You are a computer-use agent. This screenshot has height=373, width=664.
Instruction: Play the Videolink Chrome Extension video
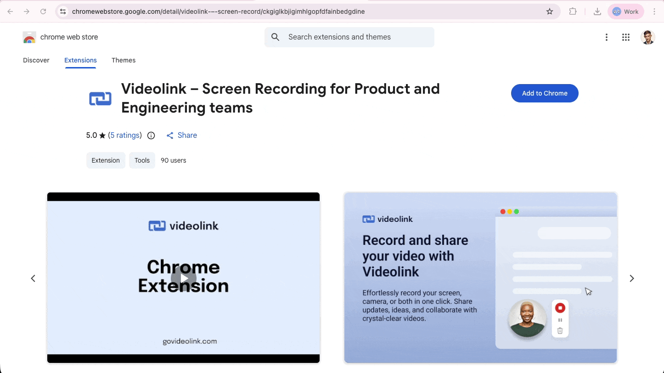[183, 278]
